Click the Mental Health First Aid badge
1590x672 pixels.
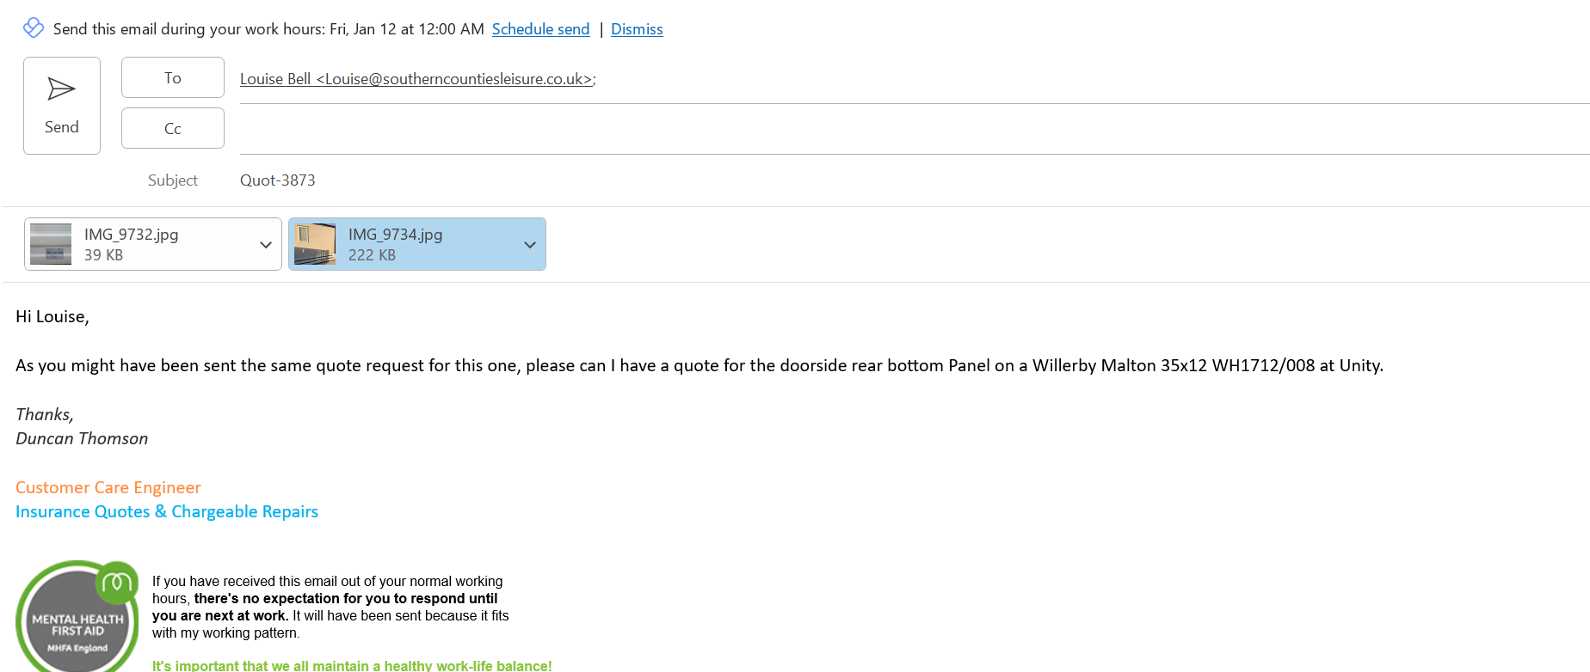77,616
